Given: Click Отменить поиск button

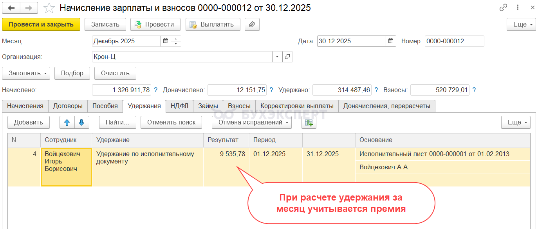Looking at the screenshot, I should (x=171, y=122).
